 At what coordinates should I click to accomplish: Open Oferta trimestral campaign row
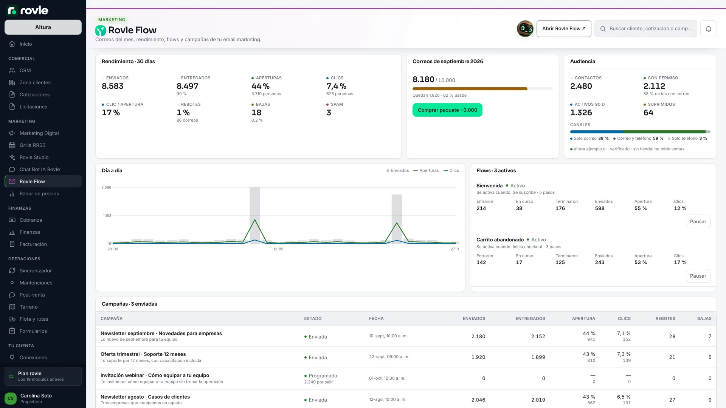point(406,357)
